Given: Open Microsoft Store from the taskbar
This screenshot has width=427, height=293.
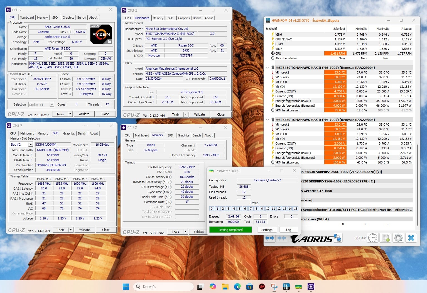Looking at the screenshot, I should (250, 287).
